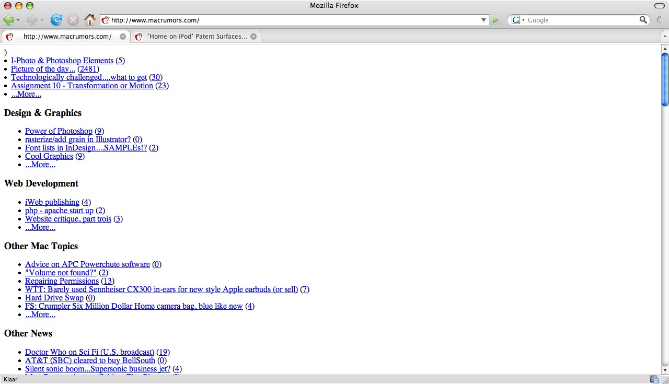Open AT&T (SBC) cleared to buy BellSouth
This screenshot has height=384, width=669.
point(90,360)
